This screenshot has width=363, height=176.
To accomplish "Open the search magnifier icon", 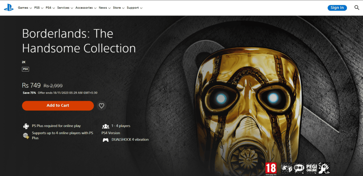I will pos(357,7).
